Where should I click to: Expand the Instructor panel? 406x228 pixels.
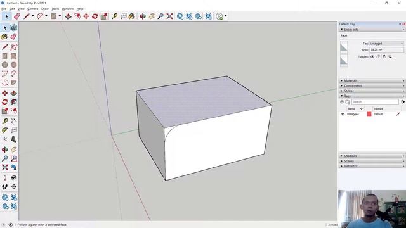coord(341,166)
